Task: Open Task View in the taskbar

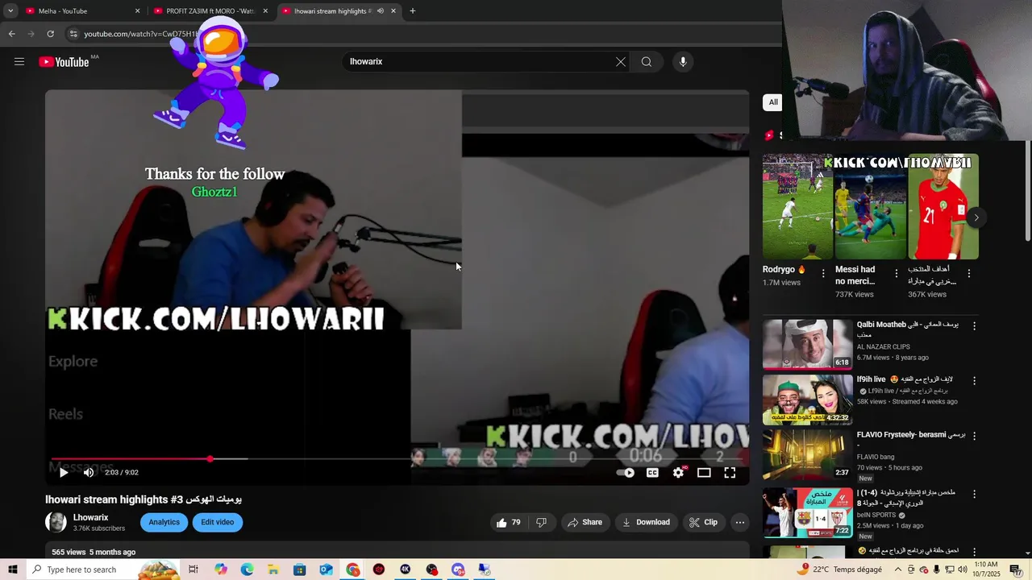Action: click(x=193, y=570)
